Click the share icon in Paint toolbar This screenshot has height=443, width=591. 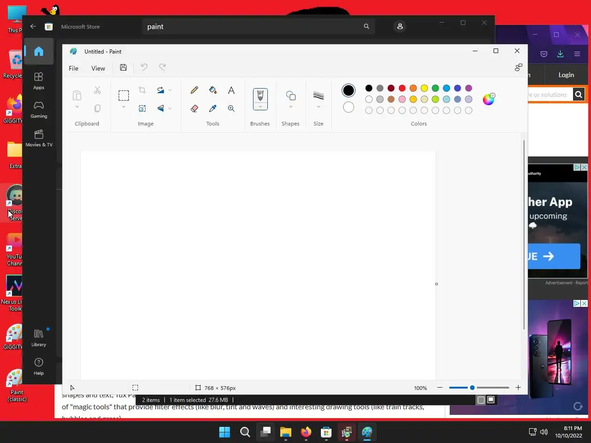click(x=518, y=67)
